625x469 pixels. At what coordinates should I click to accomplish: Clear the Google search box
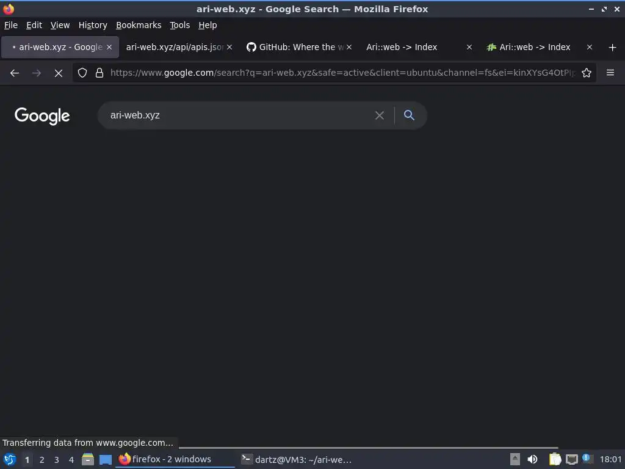380,115
